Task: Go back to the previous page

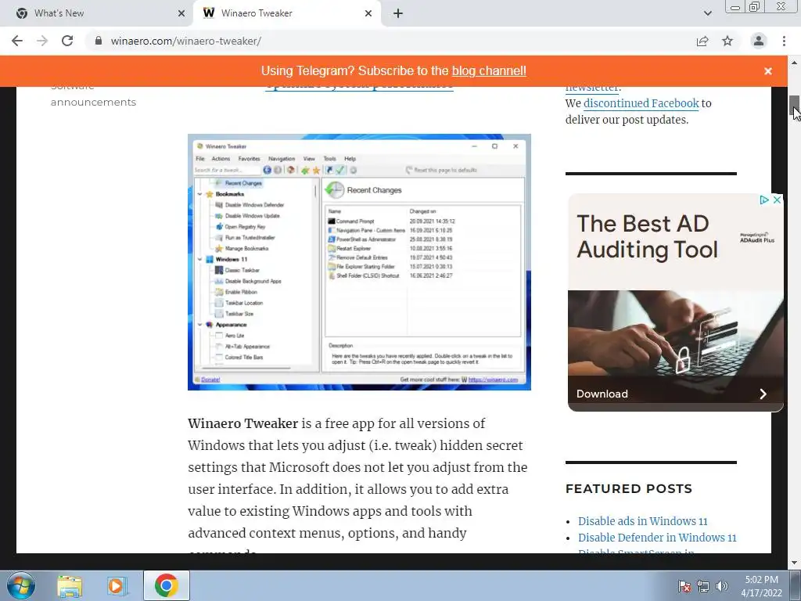Action: pyautogui.click(x=17, y=41)
